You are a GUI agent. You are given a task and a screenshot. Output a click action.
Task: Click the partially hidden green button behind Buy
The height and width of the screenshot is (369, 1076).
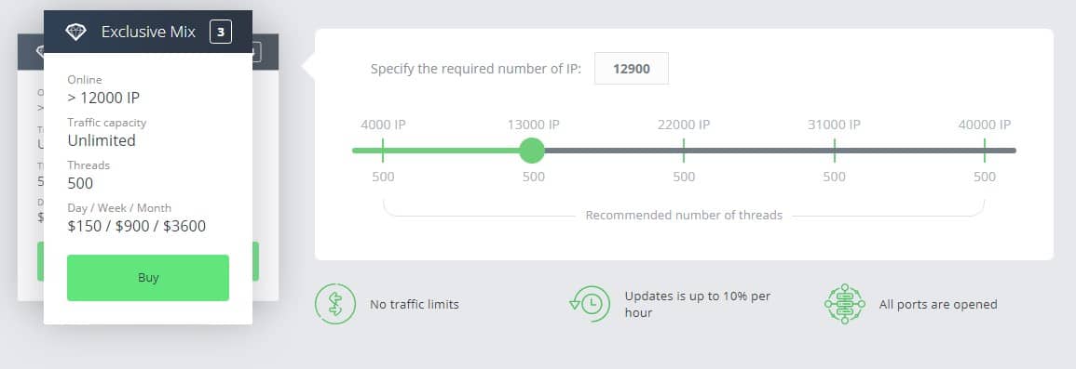tap(256, 261)
